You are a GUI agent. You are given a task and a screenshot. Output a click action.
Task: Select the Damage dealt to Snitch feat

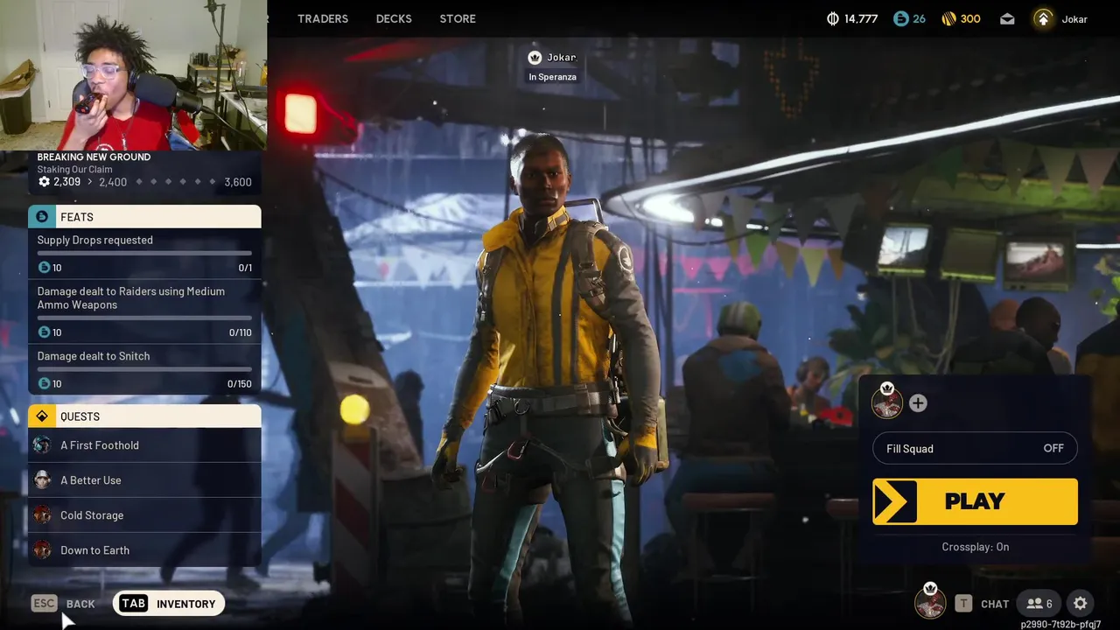point(144,369)
